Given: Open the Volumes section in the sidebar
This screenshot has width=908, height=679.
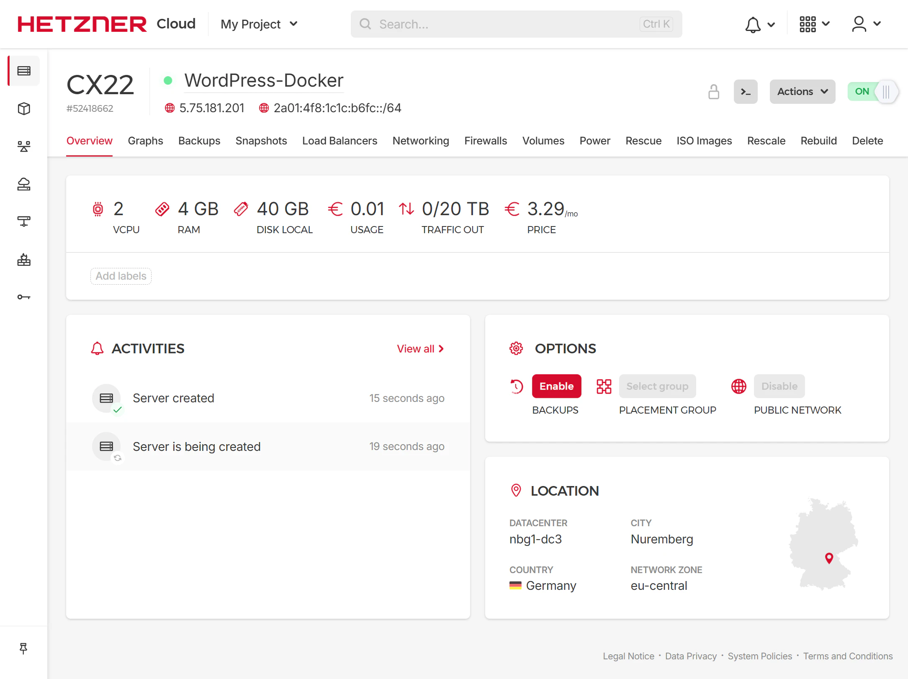Looking at the screenshot, I should point(23,108).
